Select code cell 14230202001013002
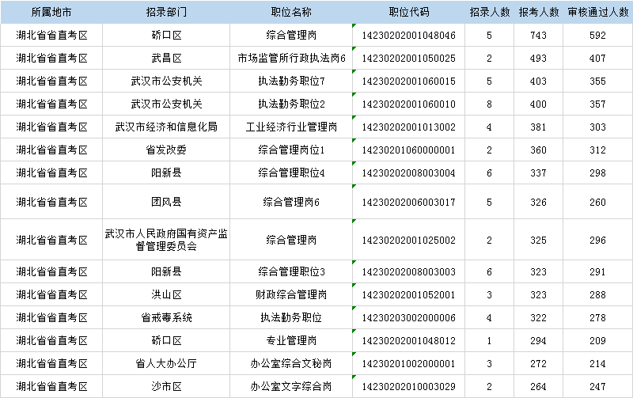633x398 pixels. [x=408, y=127]
